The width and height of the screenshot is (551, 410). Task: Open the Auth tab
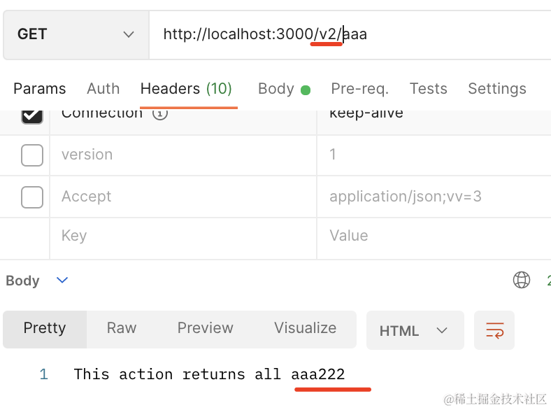(x=103, y=89)
